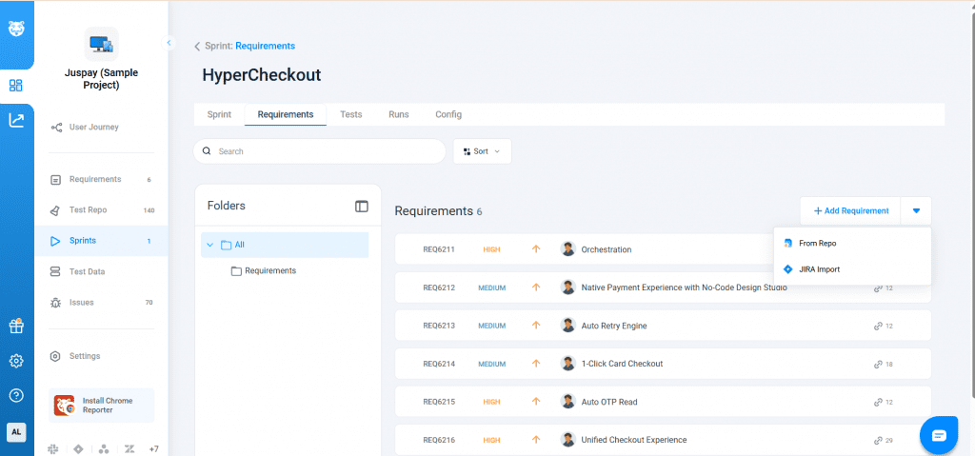Screen dimensions: 975x456
Task: Select the Requirements folder in tree
Action: click(x=269, y=270)
